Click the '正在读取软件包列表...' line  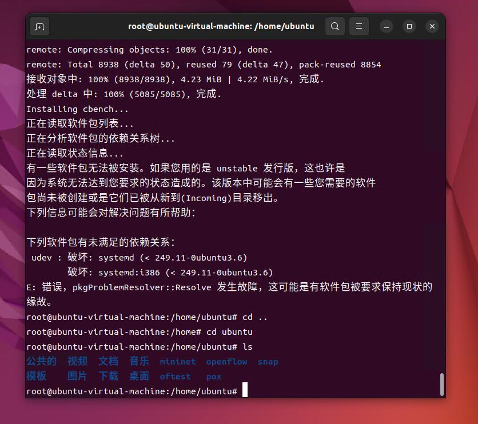coord(80,123)
